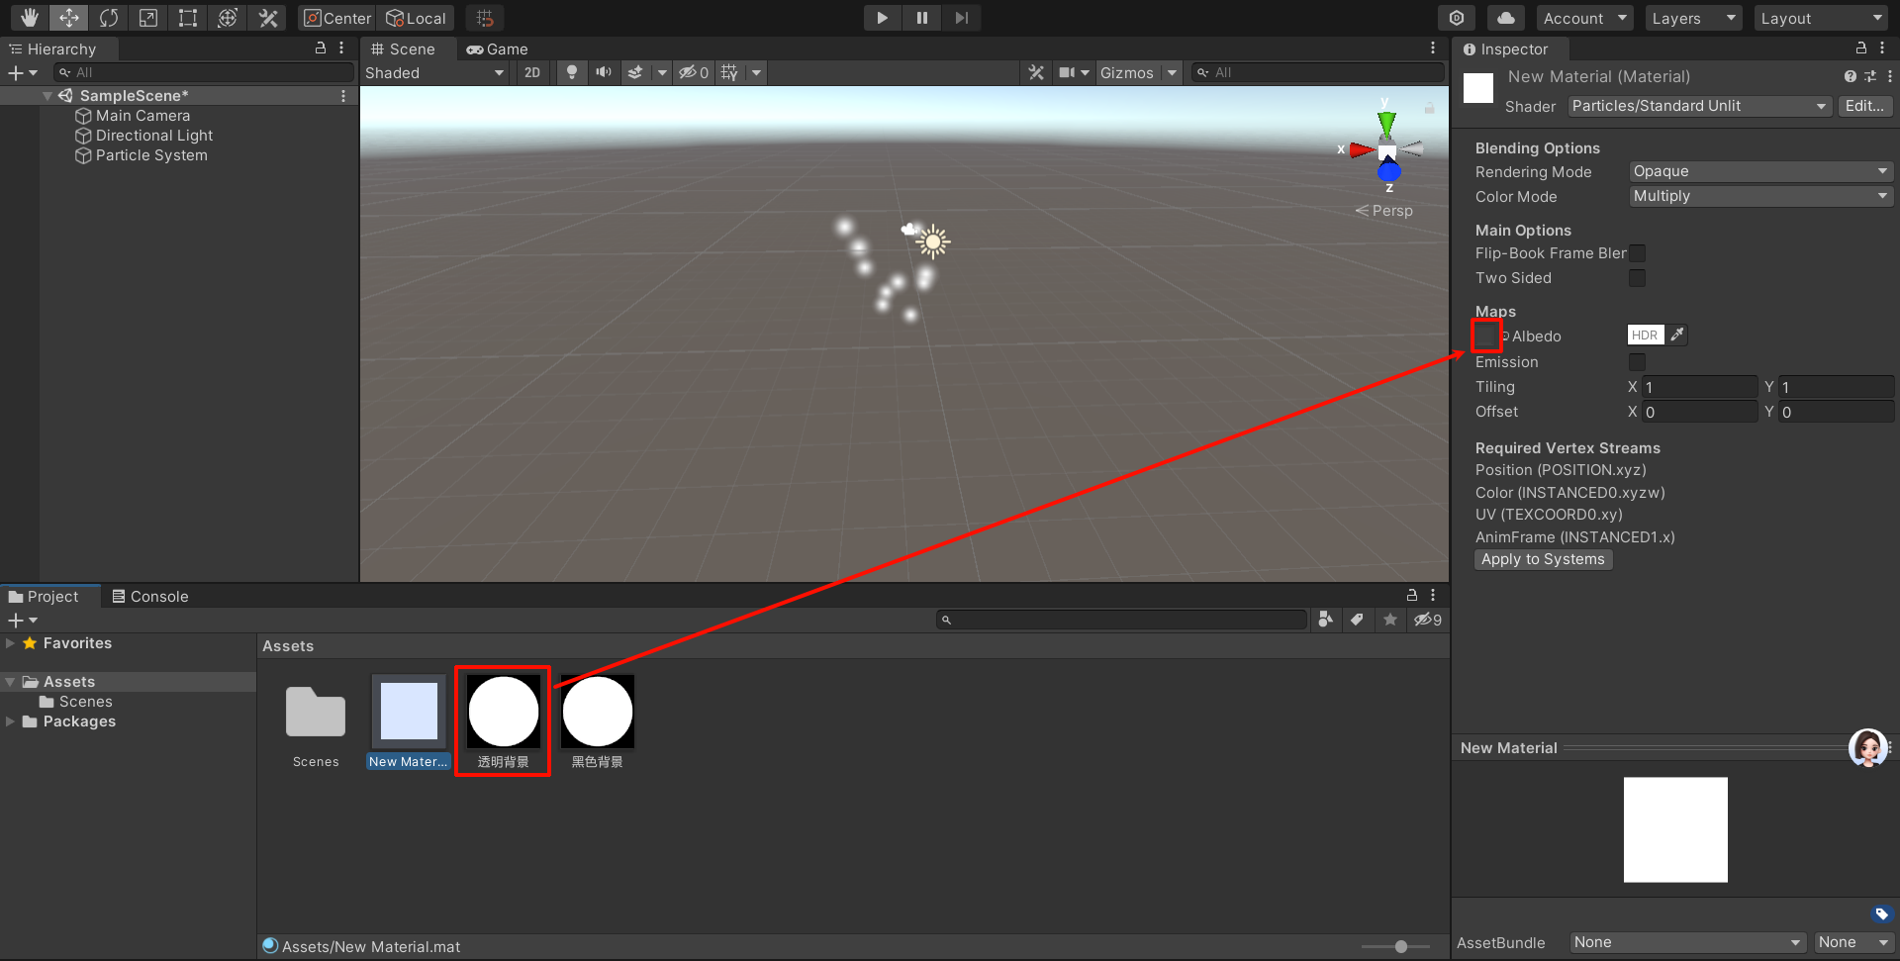
Task: Switch to the Game tab
Action: 498,48
